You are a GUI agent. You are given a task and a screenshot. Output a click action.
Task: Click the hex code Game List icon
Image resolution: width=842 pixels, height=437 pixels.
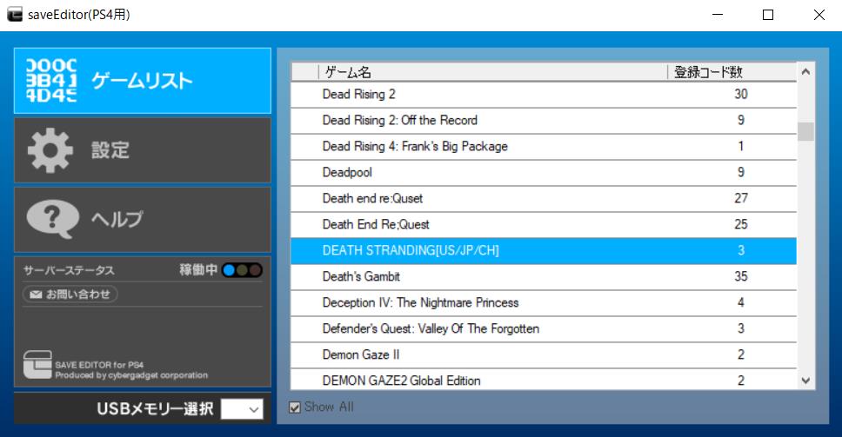(x=52, y=81)
